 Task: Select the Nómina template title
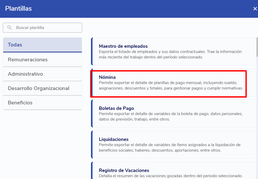pos(107,77)
